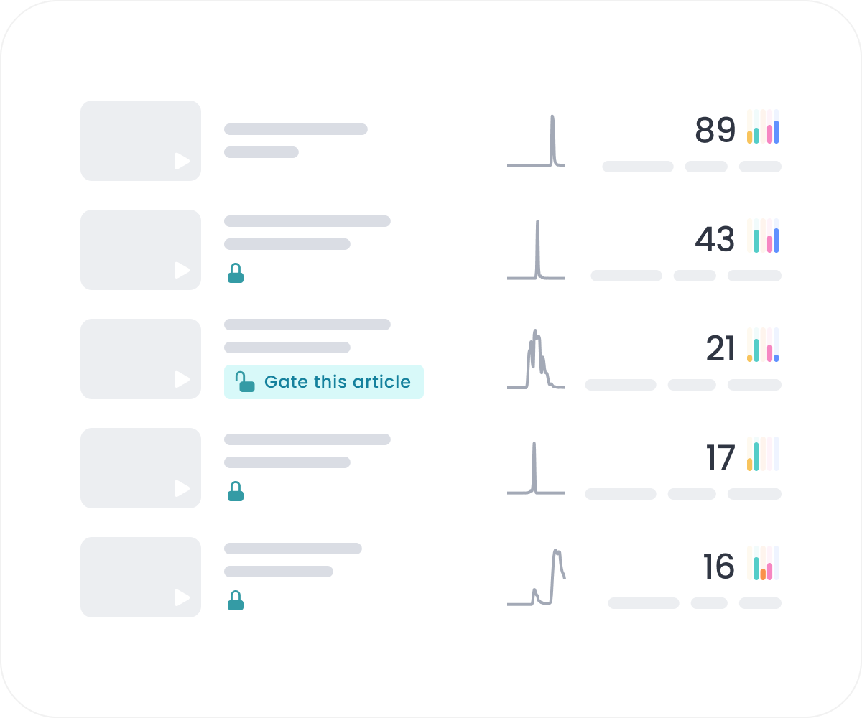Click the open padlock icon beside Gate text
This screenshot has width=862, height=718.
pos(246,382)
